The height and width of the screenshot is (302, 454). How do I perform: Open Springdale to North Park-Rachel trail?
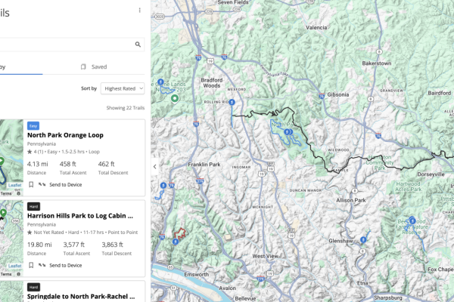81,296
